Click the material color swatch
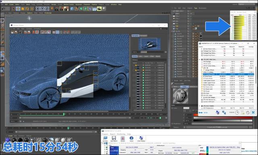The image size is (258, 155). [x=186, y=108]
